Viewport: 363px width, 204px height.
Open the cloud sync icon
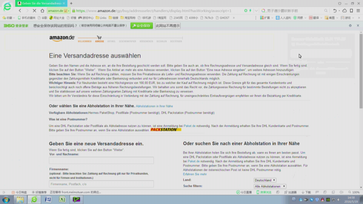pyautogui.click(x=344, y=11)
